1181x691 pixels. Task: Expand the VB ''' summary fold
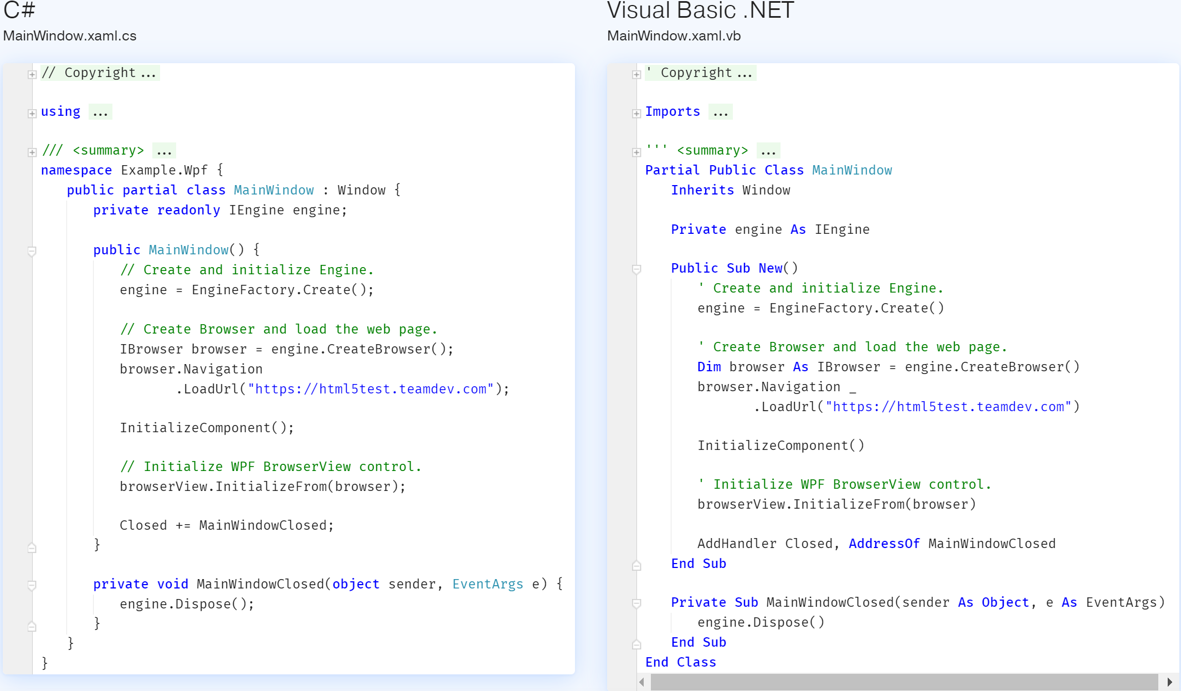click(636, 152)
